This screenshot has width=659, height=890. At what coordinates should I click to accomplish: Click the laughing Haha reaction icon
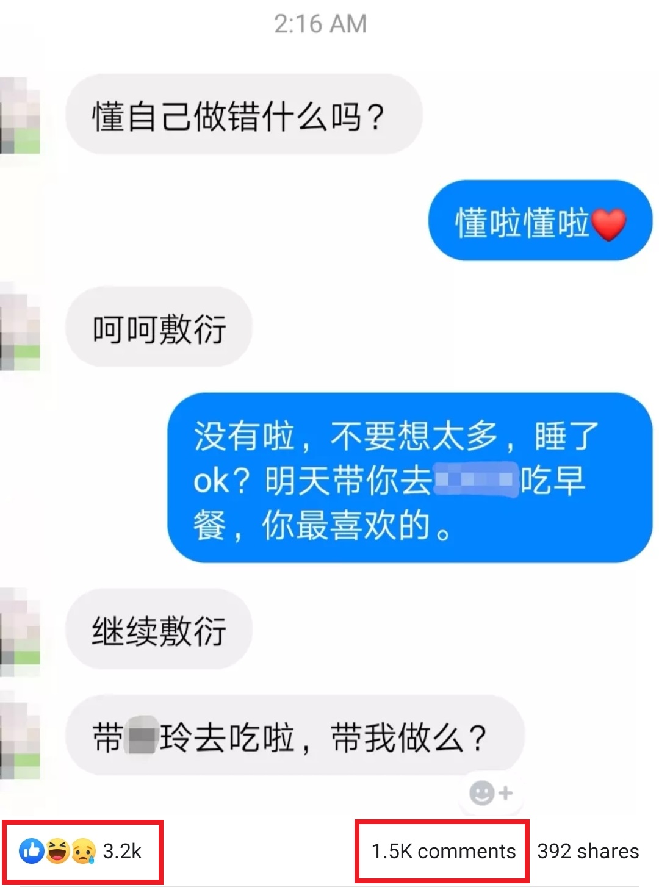pos(57,851)
